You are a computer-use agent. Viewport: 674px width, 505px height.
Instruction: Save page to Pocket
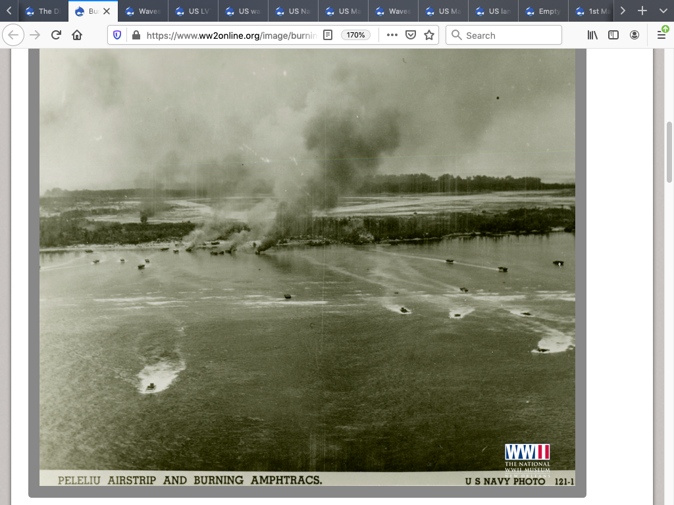pos(411,36)
